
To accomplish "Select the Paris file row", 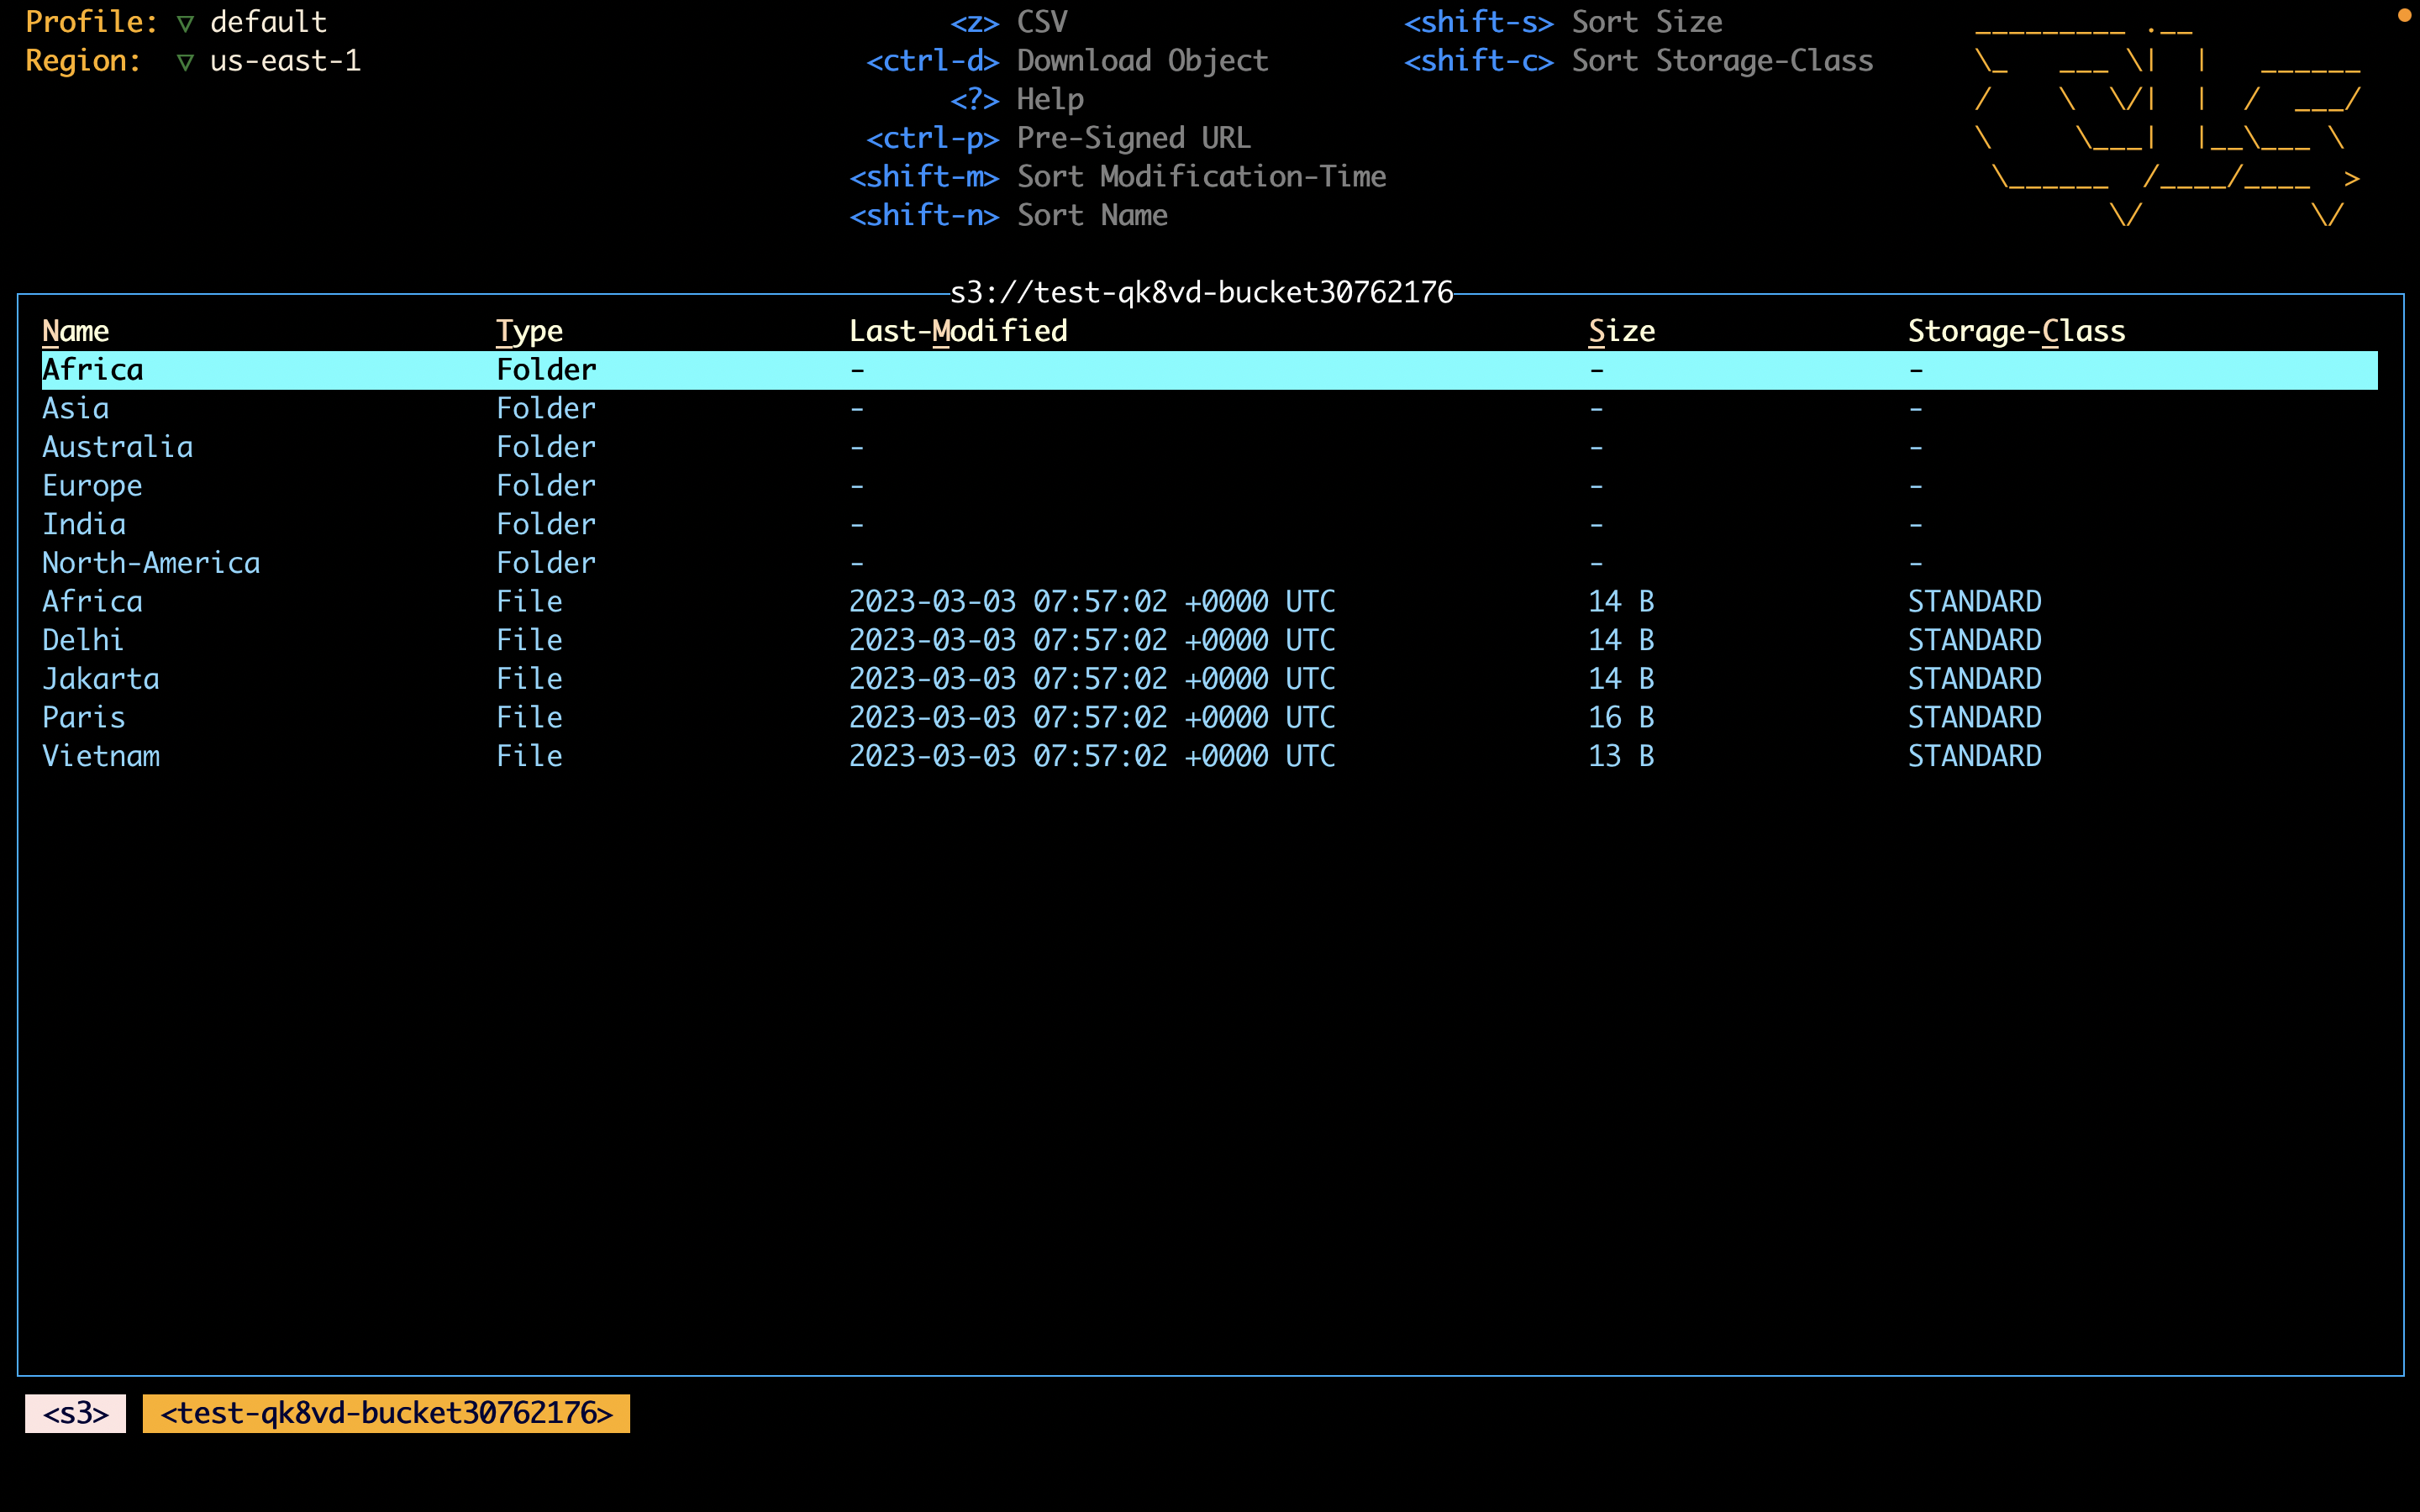I will pos(83,717).
